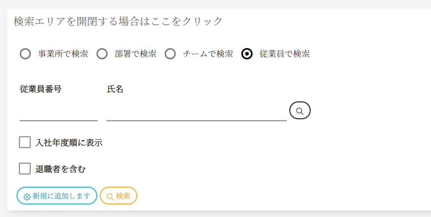The image size is (431, 217).
Task: Click the 従業員で検索 label text
Action: pyautogui.click(x=284, y=54)
